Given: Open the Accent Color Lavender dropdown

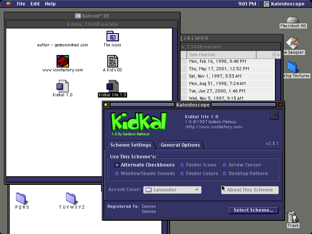Looking at the screenshot, I should click(172, 190).
